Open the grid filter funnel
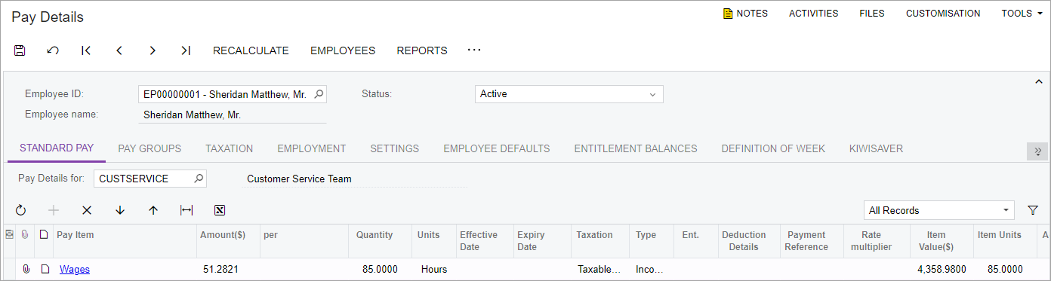This screenshot has width=1051, height=281. pos(1033,210)
